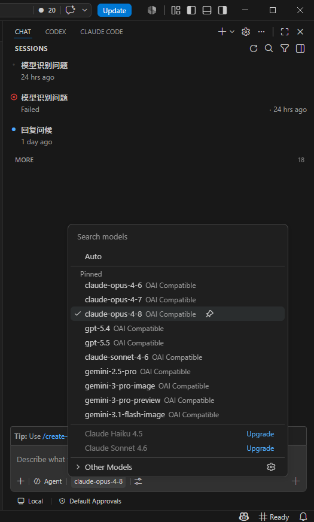Image resolution: width=314 pixels, height=522 pixels.
Task: Click Upgrade next to Claude Haiku 4.5
Action: (260, 434)
